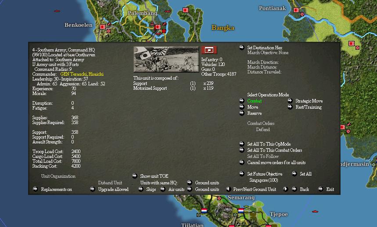Exit the unit information panel
Screen dimensions: 377x227
click(x=321, y=189)
